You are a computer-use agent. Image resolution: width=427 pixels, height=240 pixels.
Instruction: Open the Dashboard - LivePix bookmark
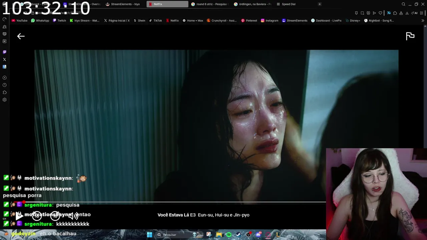pos(326,20)
